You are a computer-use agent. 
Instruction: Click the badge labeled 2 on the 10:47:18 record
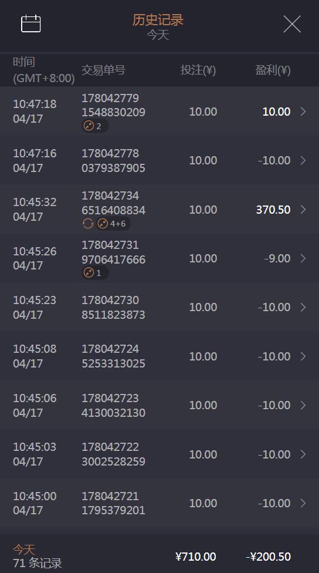point(95,126)
